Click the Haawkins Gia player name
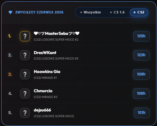Screen dimensions: 157x126 coord(47,72)
